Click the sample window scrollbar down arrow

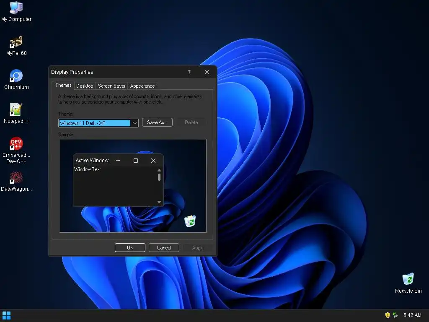click(159, 202)
